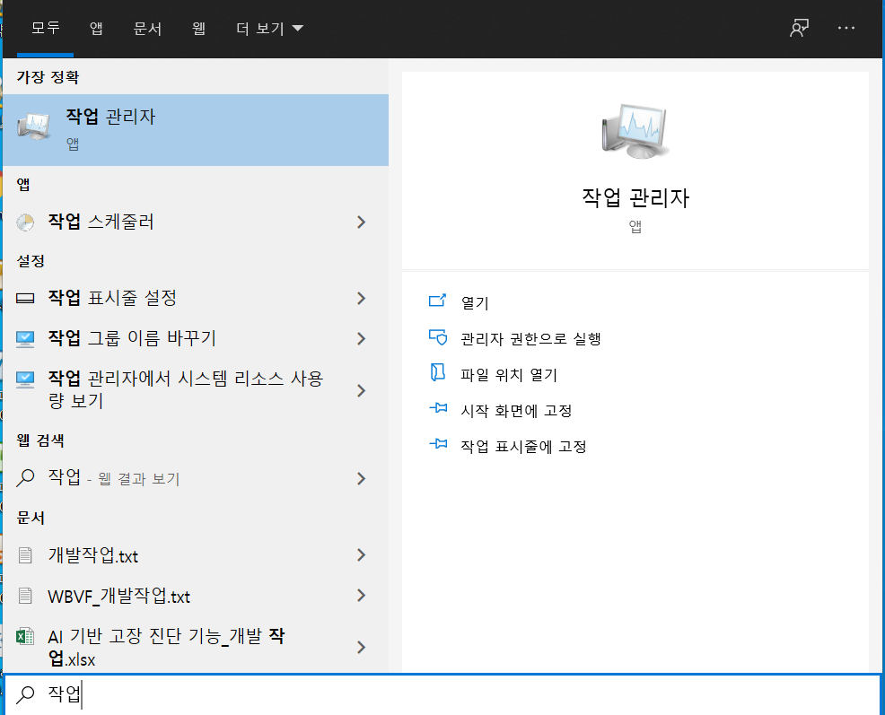Open 작업 - 웹 결과 보기
885x715 pixels.
[196, 478]
